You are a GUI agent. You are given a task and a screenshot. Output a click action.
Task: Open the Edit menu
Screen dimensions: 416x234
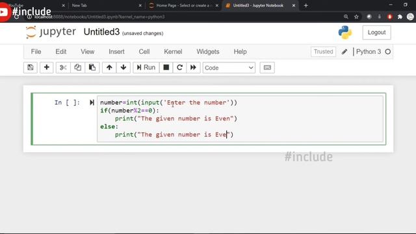coord(60,52)
